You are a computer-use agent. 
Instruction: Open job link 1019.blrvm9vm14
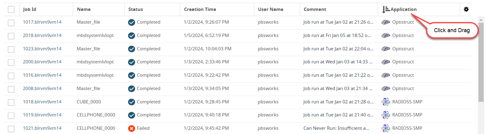pos(42,115)
